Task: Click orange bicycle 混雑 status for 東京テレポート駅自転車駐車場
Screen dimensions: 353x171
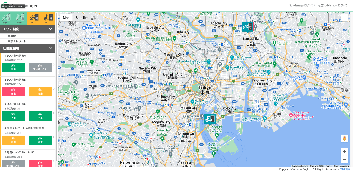Action: 13,140
